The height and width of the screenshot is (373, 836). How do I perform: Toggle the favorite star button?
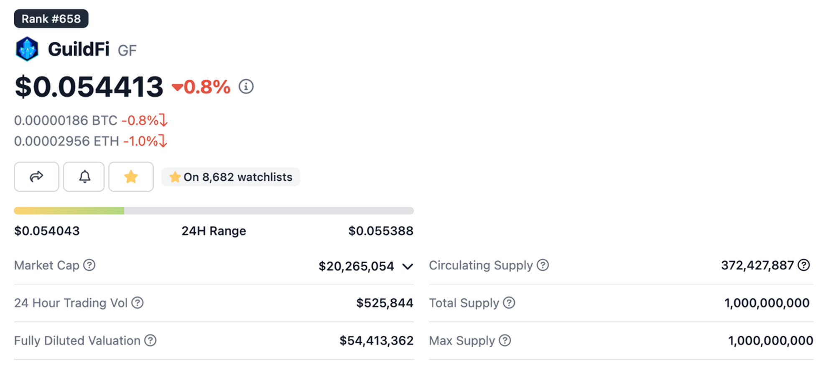(131, 177)
